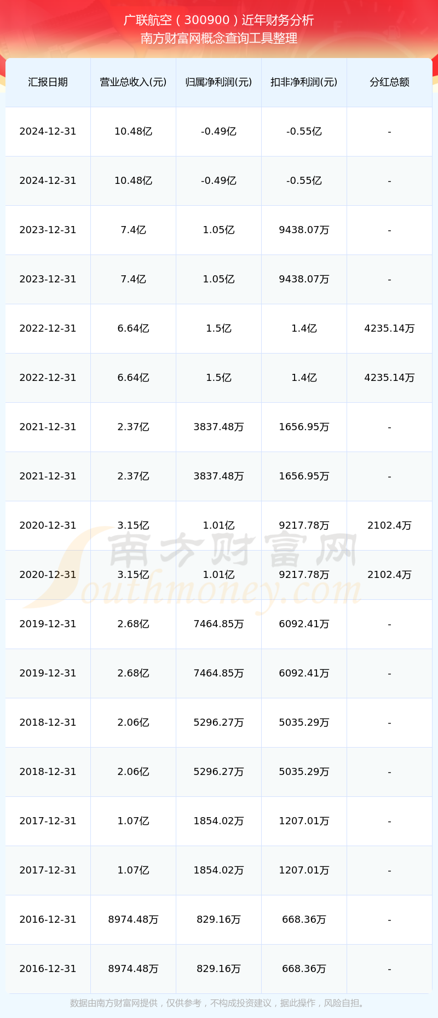The width and height of the screenshot is (438, 1018).
Task: Click the 分红总额 column header
Action: (389, 82)
